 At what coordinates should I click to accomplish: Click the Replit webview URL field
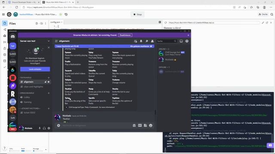click(x=214, y=23)
